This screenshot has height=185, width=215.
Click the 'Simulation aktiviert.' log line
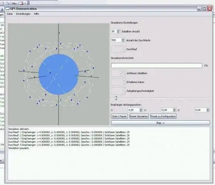point(19,129)
